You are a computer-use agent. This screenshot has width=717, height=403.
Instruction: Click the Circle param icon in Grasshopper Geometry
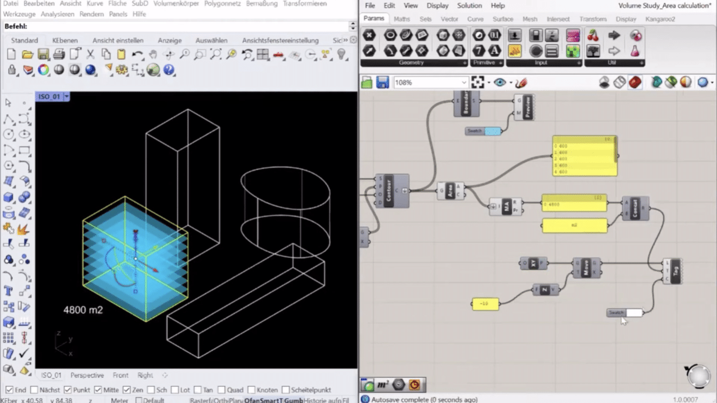390,35
